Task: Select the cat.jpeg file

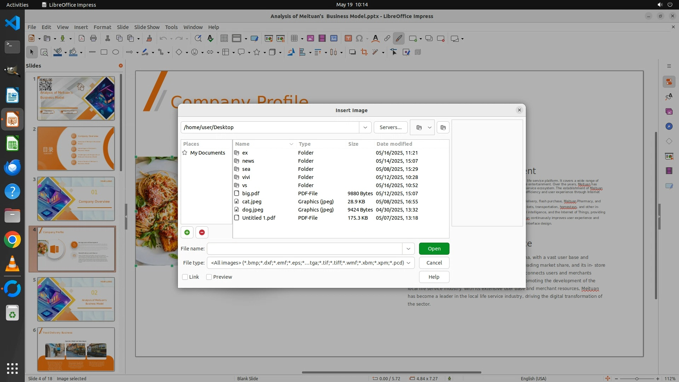Action: point(251,202)
